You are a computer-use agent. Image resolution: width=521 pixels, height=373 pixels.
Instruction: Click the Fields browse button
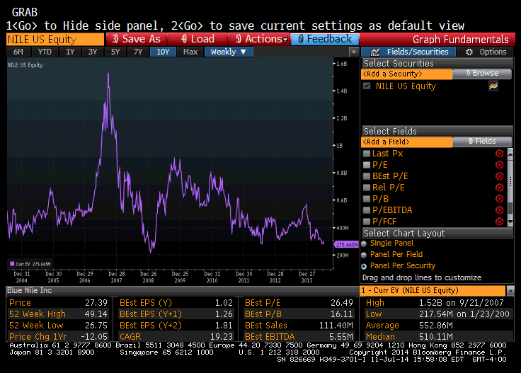tap(482, 142)
